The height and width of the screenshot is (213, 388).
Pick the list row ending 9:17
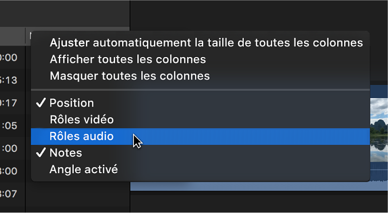10,103
